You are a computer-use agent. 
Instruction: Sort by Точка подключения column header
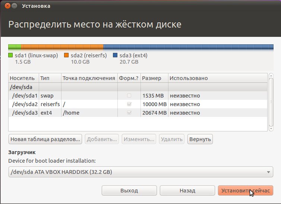[x=89, y=78]
